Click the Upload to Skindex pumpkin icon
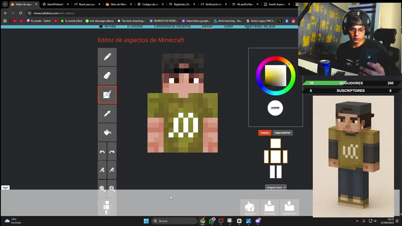Viewport: 402px width, 226px height. click(250, 207)
